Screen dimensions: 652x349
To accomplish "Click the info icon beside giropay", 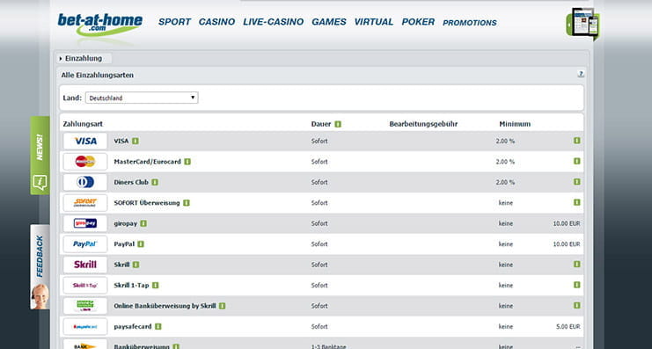I will pos(143,223).
